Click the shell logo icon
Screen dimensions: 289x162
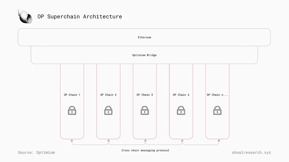click(25, 16)
